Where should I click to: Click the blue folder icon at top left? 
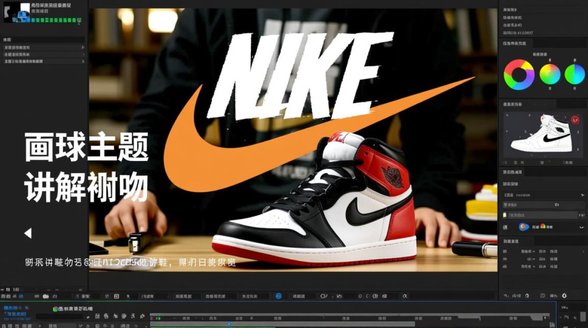tap(23, 16)
